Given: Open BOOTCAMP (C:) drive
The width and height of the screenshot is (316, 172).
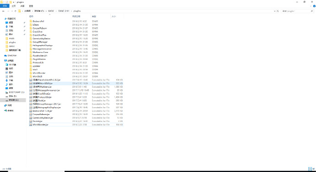Looking at the screenshot, I should [x=15, y=92].
